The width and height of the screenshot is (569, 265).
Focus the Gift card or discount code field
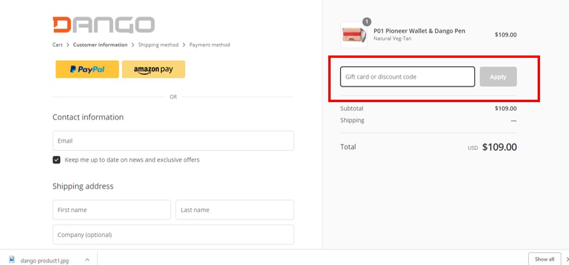click(x=408, y=77)
